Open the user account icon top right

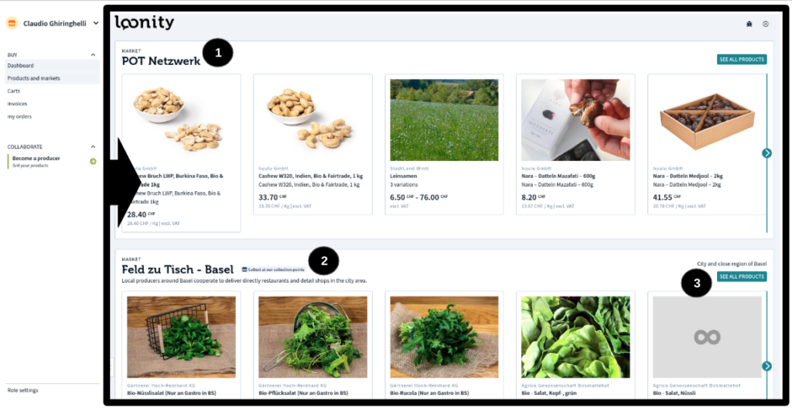tap(766, 24)
